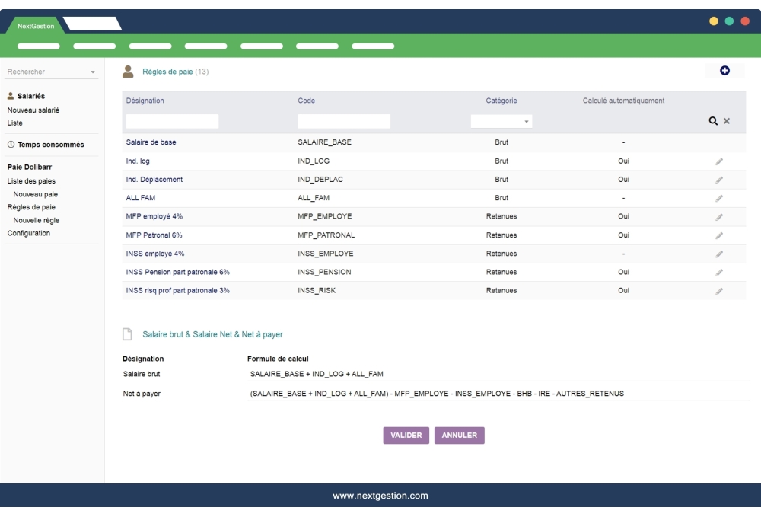Expand the Rechercher dropdown in the sidebar
This screenshot has width=761, height=517.
pos(93,71)
